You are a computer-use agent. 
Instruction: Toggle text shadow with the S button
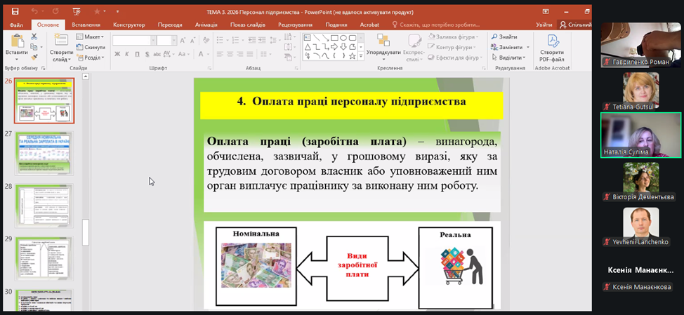click(147, 55)
